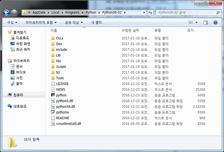Open 다운로드 in favorites
224x152 pixels.
tap(23, 38)
